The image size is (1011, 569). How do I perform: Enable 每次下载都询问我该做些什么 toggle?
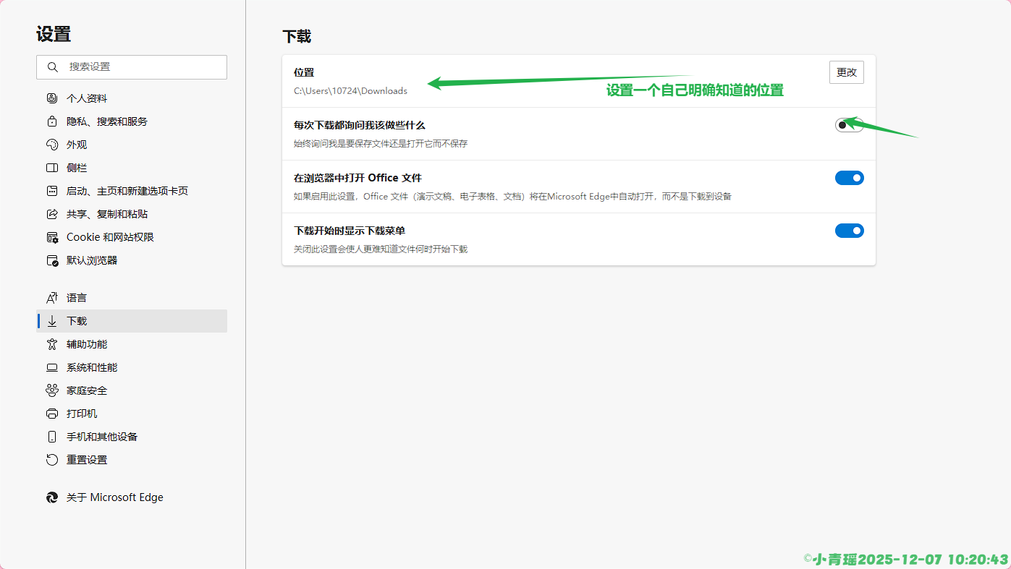[850, 125]
